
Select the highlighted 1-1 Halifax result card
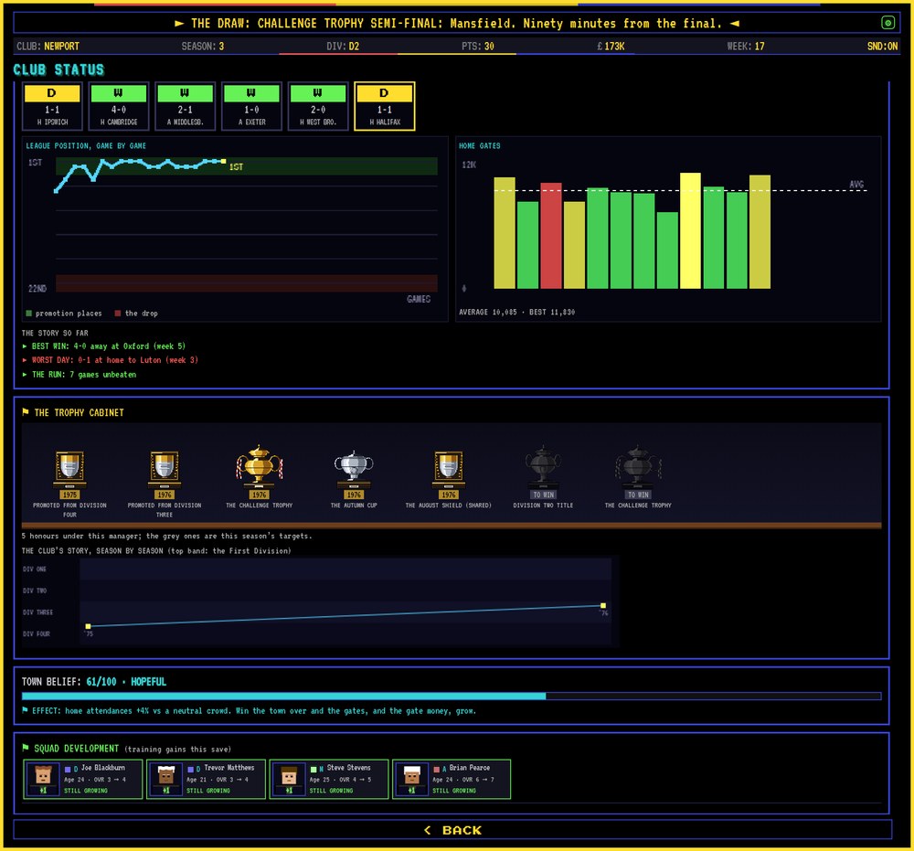[x=384, y=106]
